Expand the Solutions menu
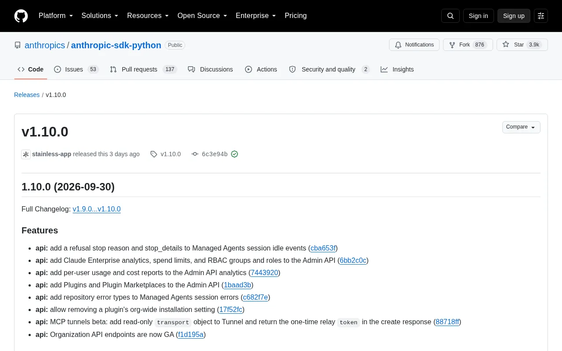The image size is (562, 351). pos(100,16)
